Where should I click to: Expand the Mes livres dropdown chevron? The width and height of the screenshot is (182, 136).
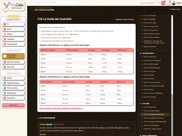pos(22,67)
